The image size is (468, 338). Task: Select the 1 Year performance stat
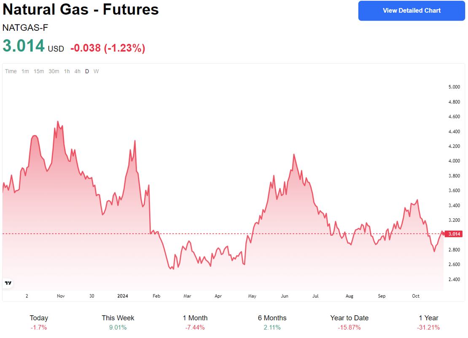(429, 322)
